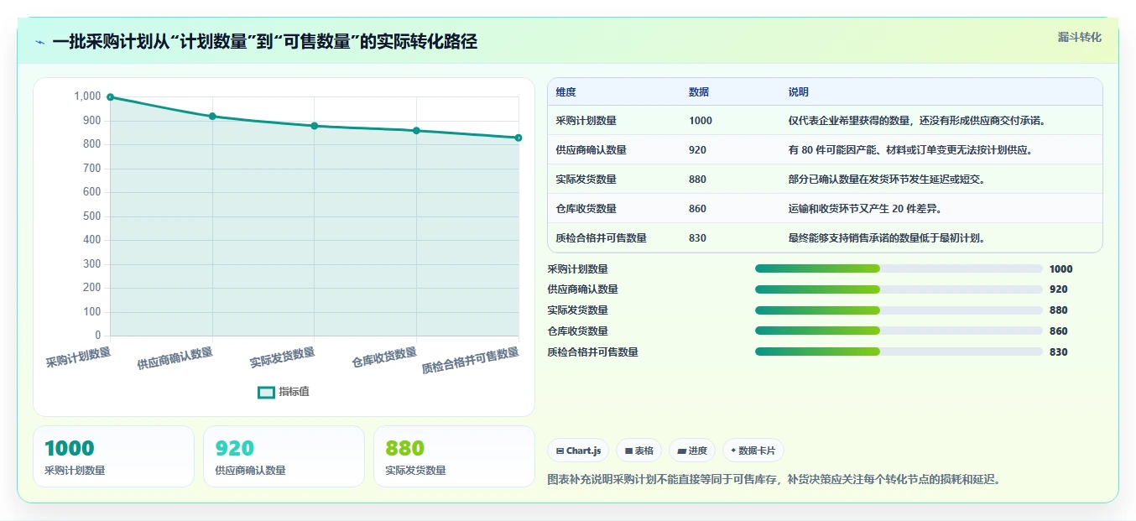The height and width of the screenshot is (521, 1136).
Task: Click the 说明 table column header
Action: click(799, 92)
